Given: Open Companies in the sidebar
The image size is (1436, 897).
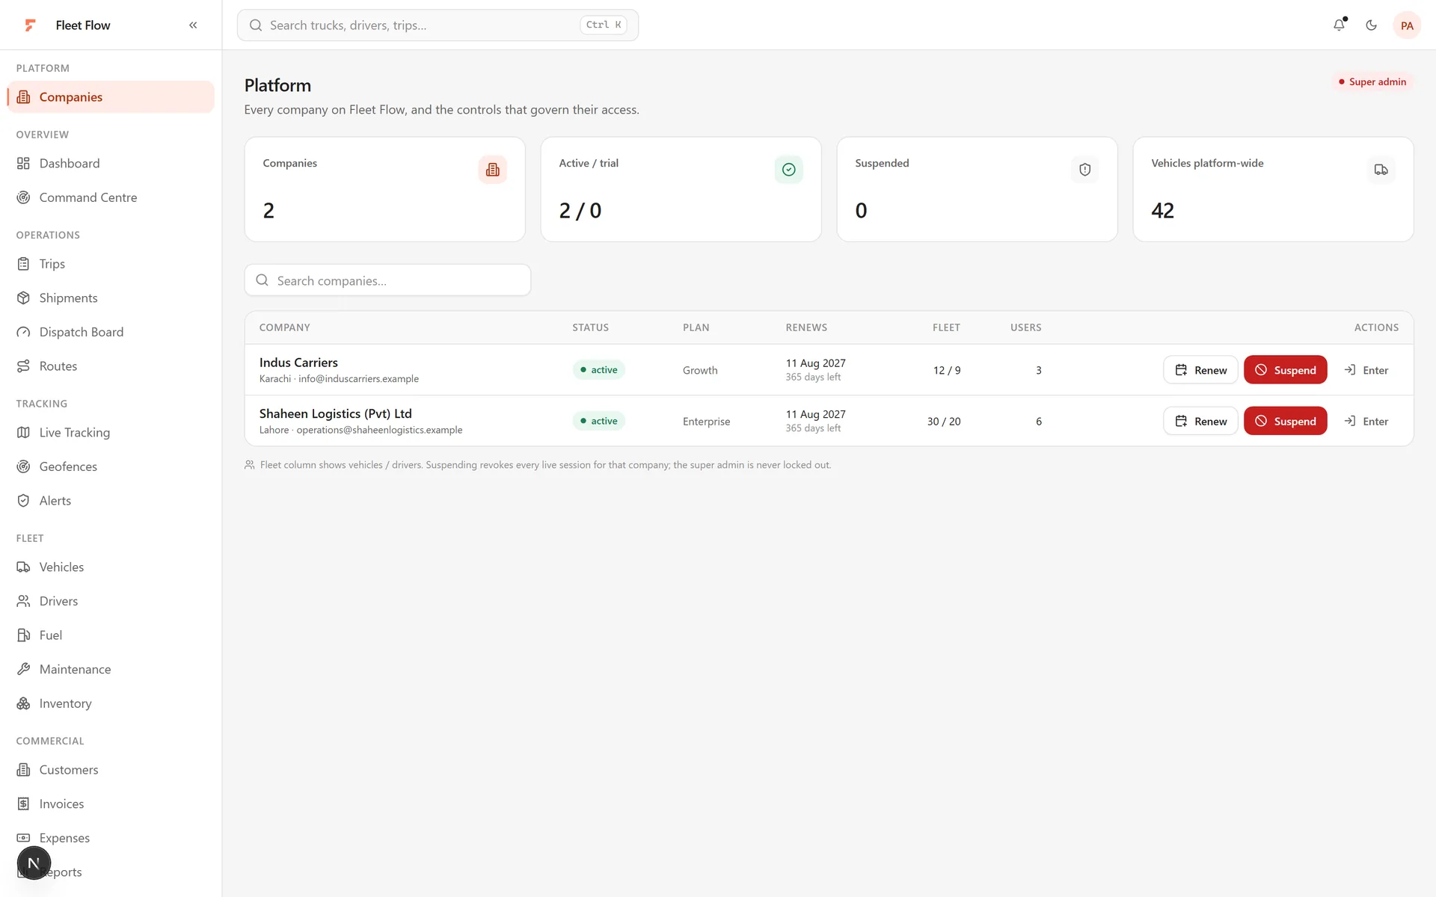Looking at the screenshot, I should click(x=111, y=97).
